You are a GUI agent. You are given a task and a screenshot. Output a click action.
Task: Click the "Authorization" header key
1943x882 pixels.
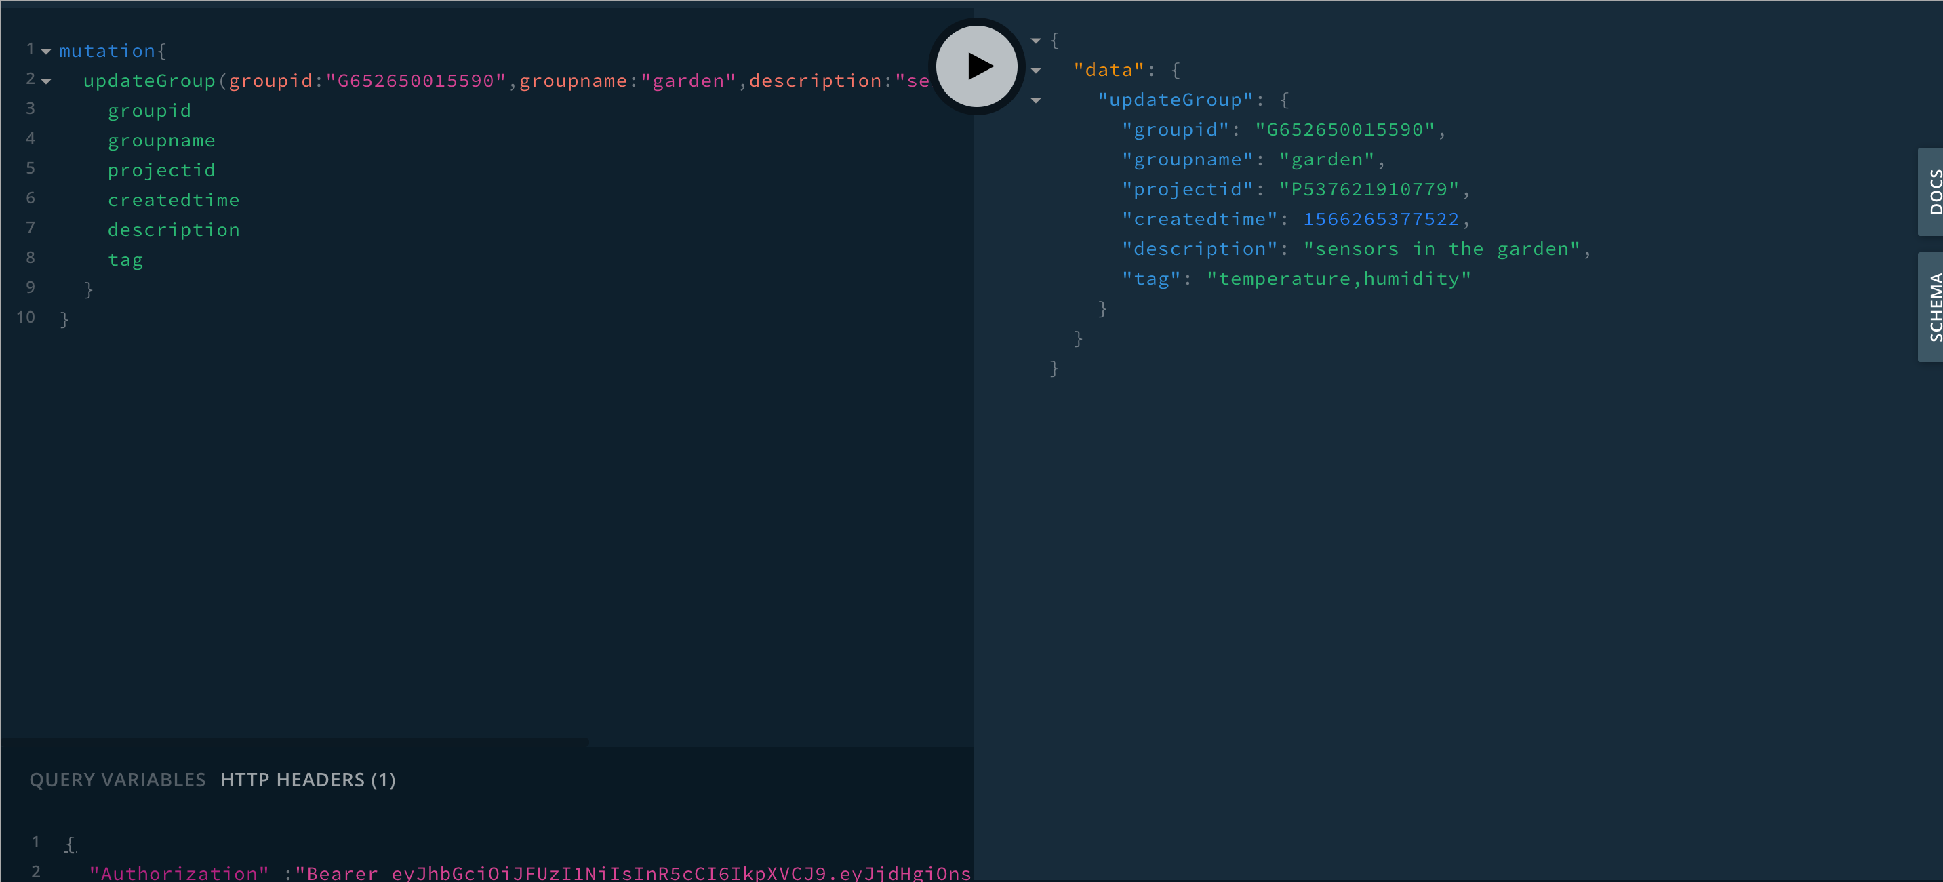coord(180,873)
